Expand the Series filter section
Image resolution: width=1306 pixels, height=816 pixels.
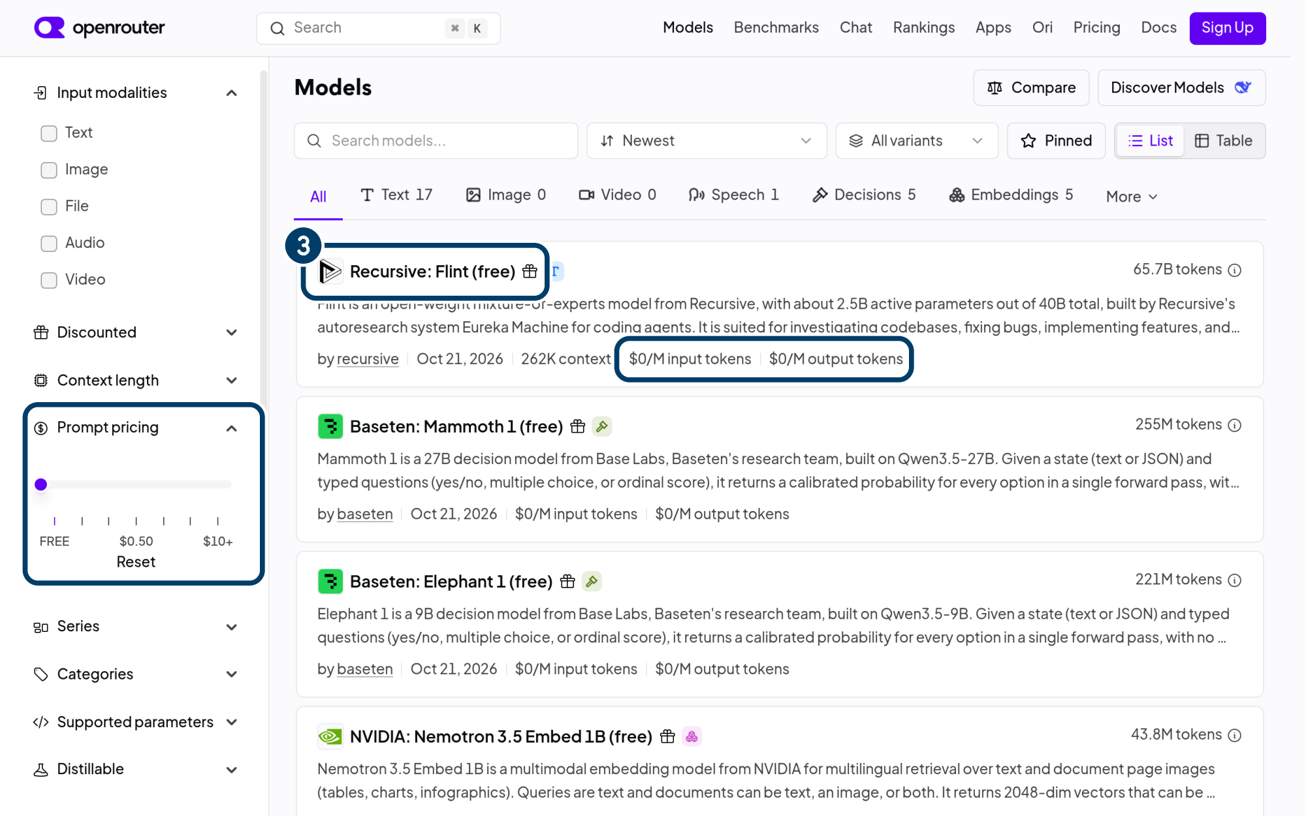(231, 627)
